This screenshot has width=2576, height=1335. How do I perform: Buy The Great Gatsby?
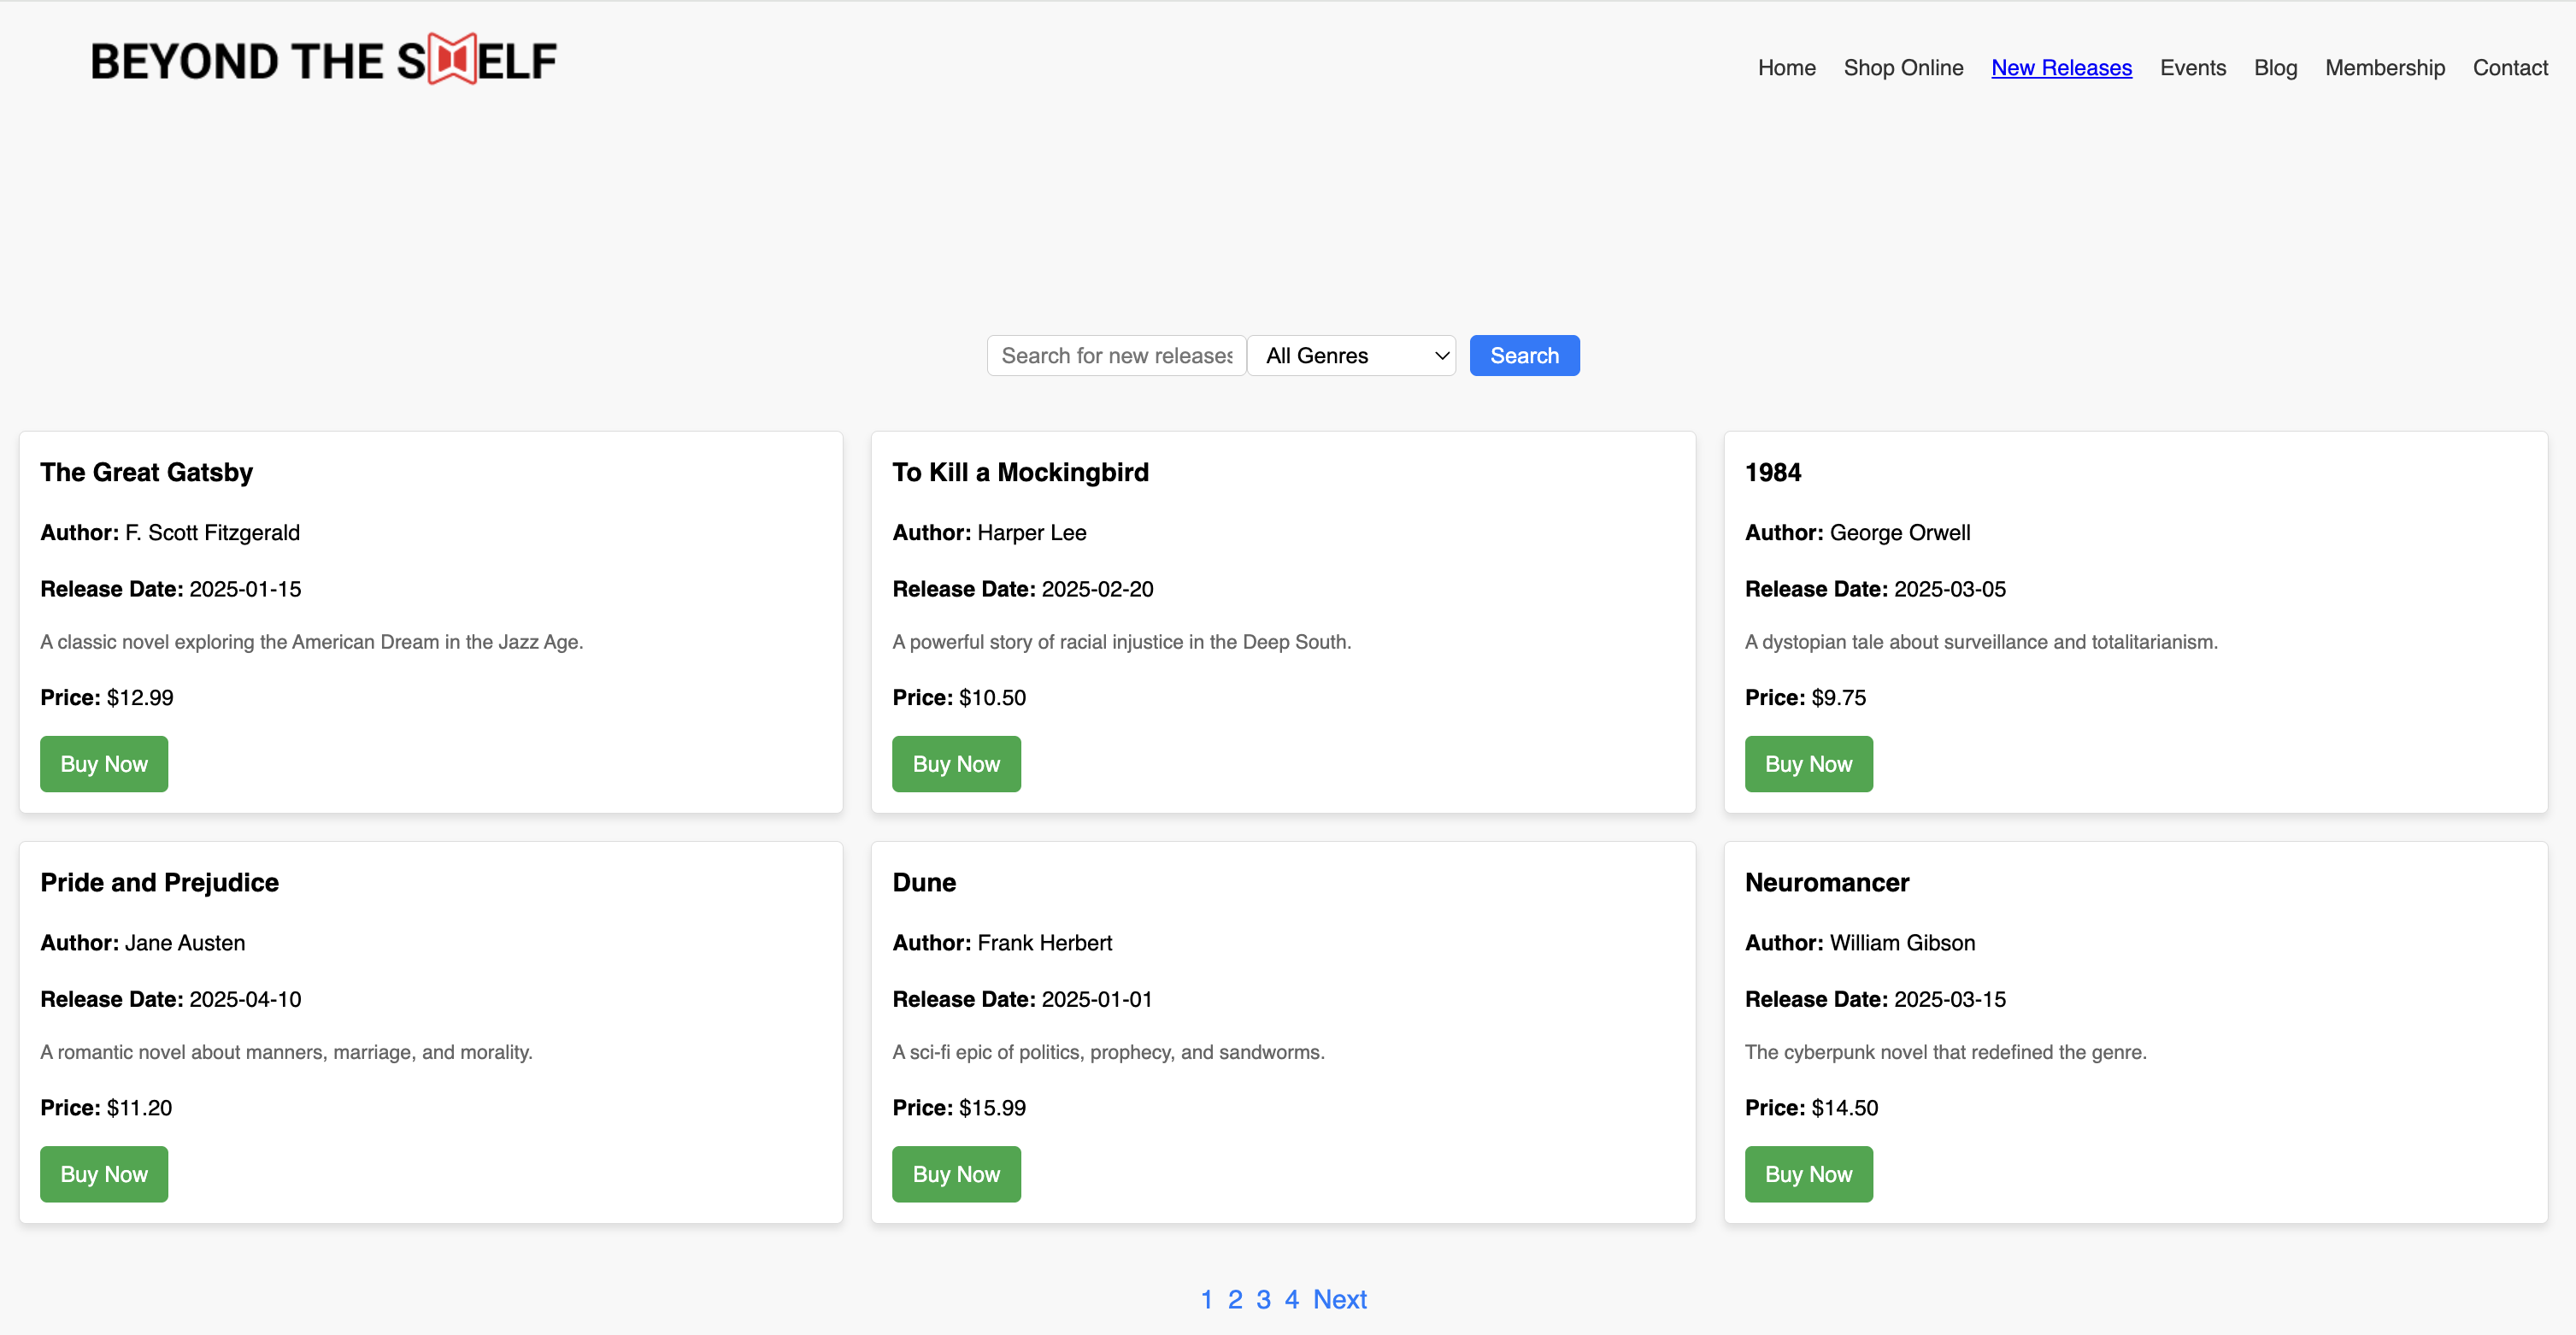pos(103,763)
